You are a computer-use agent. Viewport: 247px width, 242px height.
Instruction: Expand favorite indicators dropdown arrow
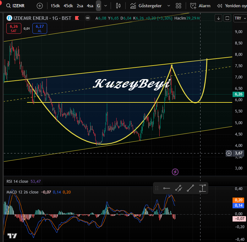(168, 6)
